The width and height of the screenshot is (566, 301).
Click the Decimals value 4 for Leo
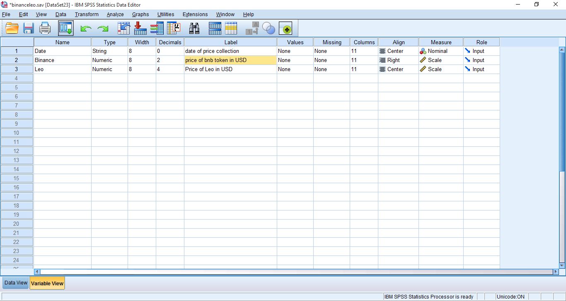170,69
